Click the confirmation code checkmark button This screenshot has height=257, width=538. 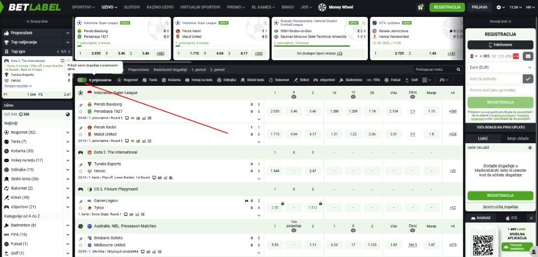527,79
